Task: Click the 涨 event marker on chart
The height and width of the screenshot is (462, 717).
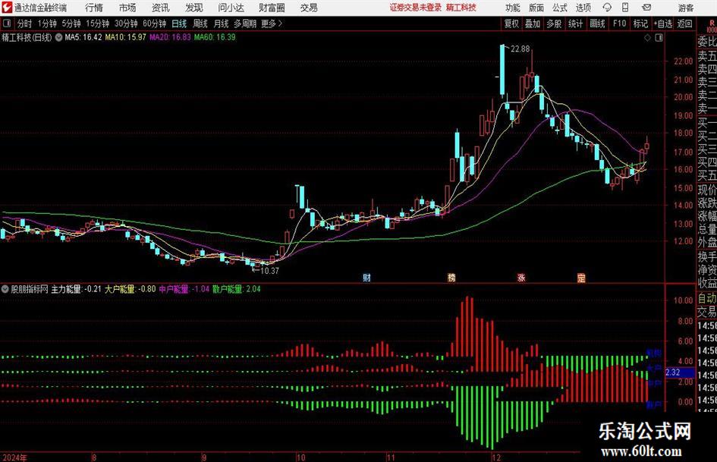Action: click(x=521, y=278)
